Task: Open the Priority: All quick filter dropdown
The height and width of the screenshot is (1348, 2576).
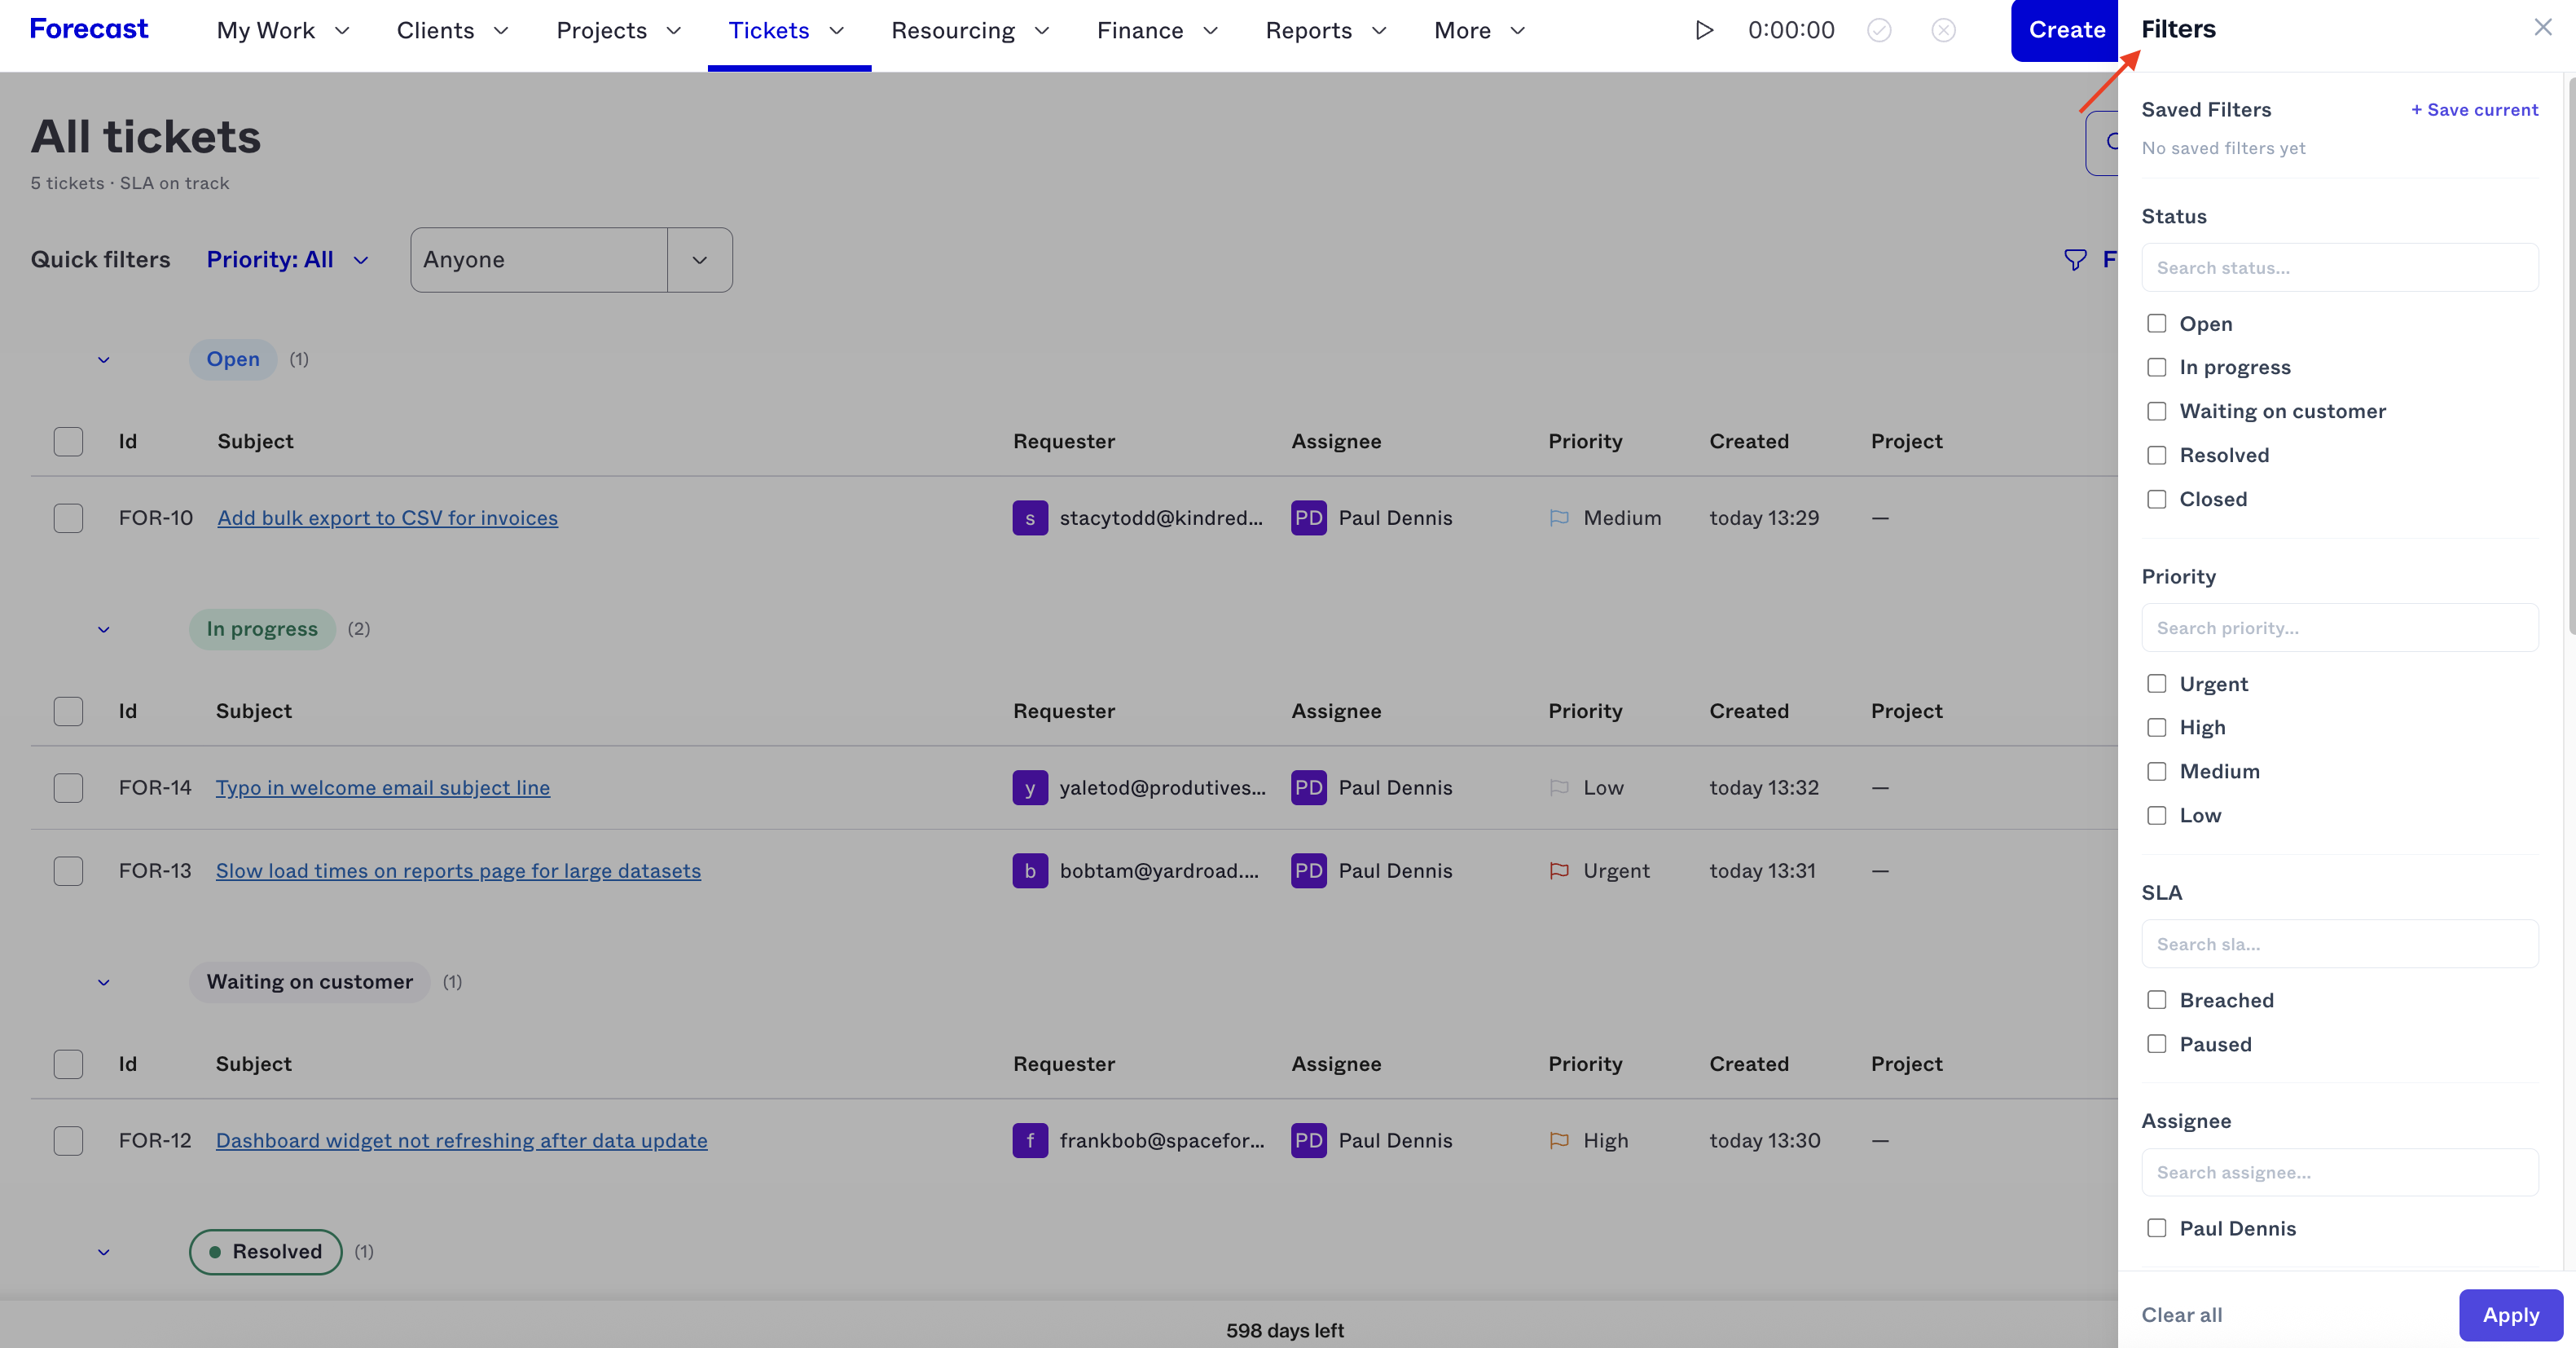Action: point(288,259)
